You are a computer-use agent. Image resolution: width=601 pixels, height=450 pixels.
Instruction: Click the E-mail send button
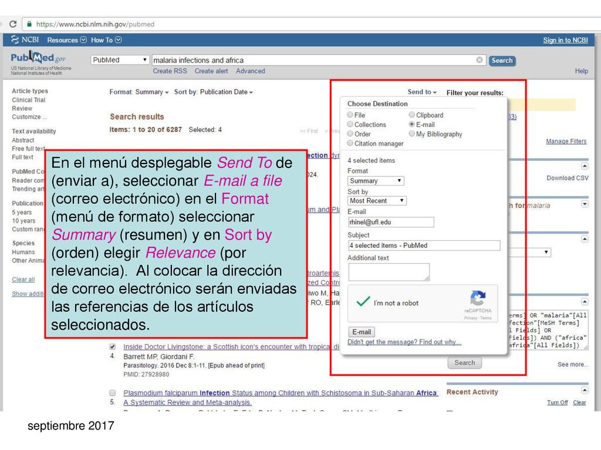coord(362,332)
